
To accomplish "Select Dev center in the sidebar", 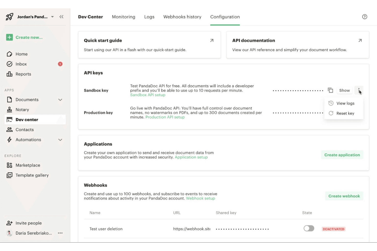I will coord(35,120).
